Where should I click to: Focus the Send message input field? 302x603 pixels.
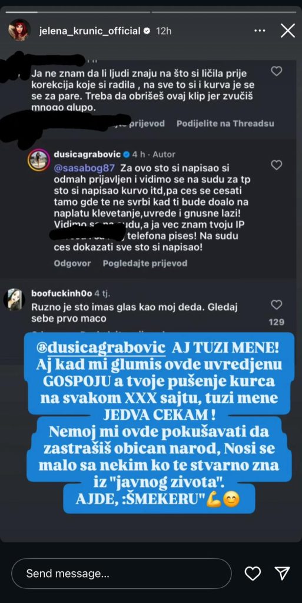(121, 574)
